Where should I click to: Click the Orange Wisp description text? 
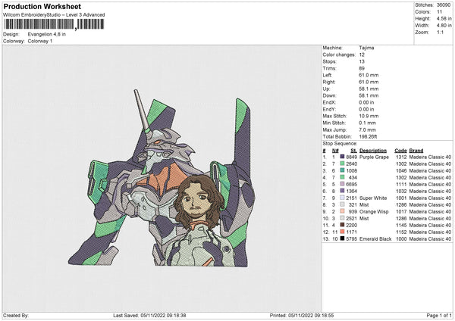coord(374,212)
